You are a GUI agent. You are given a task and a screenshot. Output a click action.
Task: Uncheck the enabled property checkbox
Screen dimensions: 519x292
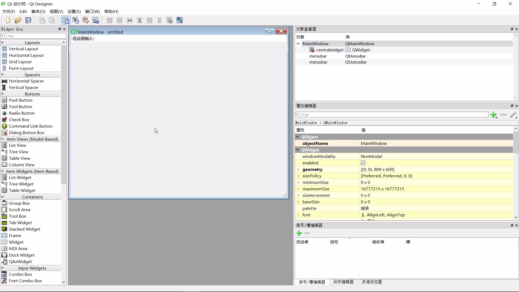point(363,163)
